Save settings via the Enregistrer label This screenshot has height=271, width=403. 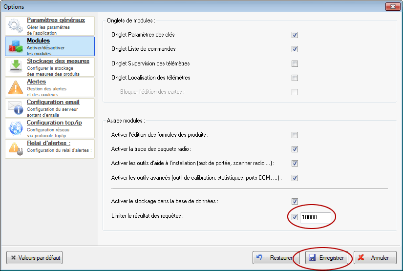332,258
